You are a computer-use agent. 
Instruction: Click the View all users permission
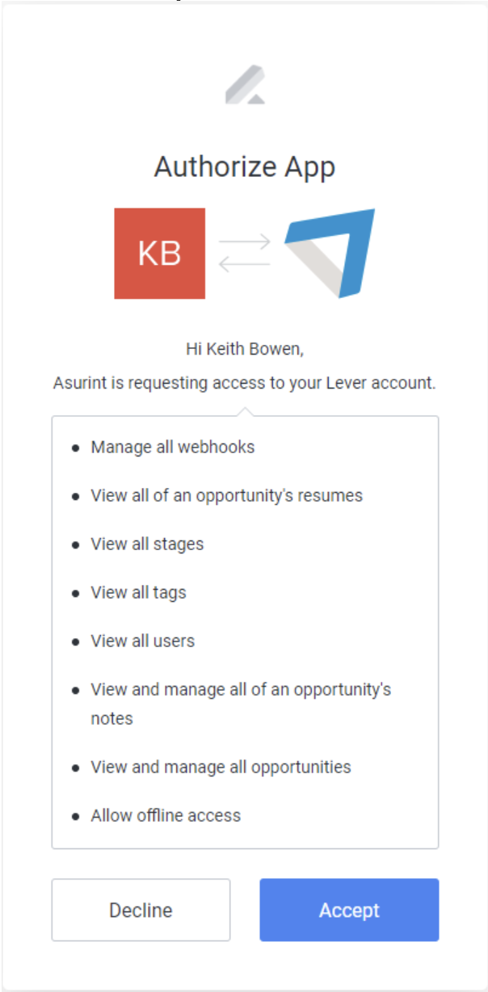pos(143,641)
